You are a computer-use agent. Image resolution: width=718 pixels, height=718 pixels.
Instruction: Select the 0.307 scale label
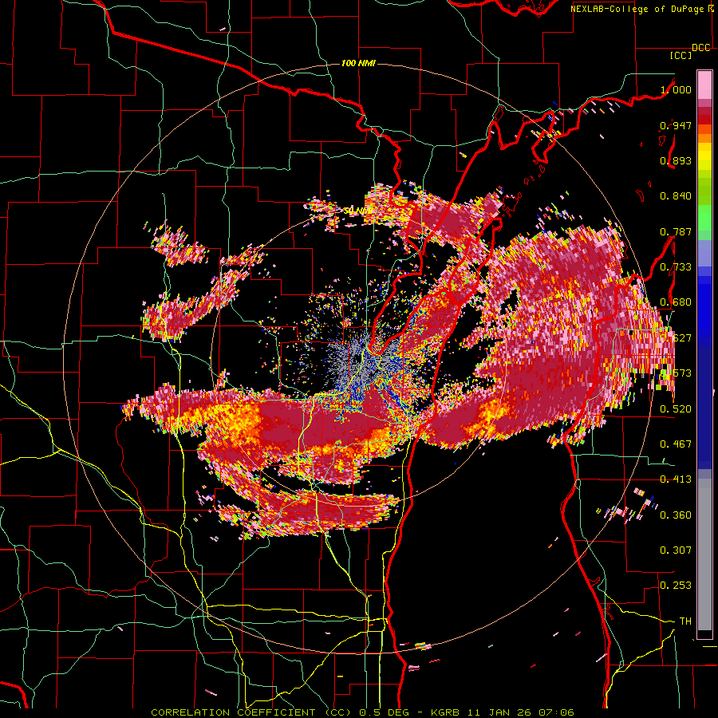point(676,550)
